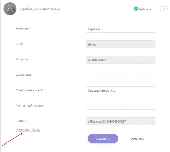This screenshot has height=152, width=170.
Task: Collapse the profile with the circled chevron
Action: [162, 9]
